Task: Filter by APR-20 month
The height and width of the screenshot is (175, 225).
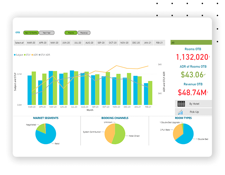Action: (x=43, y=43)
